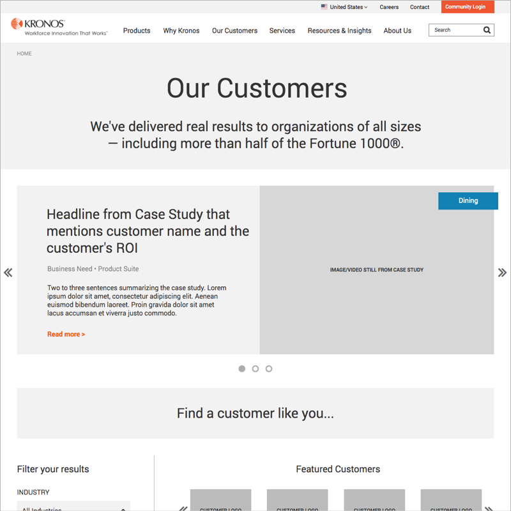Open the Why Kronos menu
The height and width of the screenshot is (511, 511).
click(x=181, y=31)
